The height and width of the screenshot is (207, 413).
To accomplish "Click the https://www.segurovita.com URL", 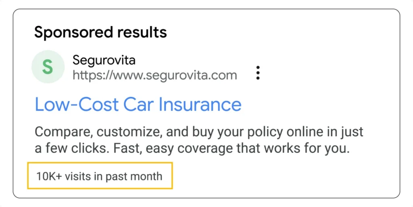I will [154, 75].
